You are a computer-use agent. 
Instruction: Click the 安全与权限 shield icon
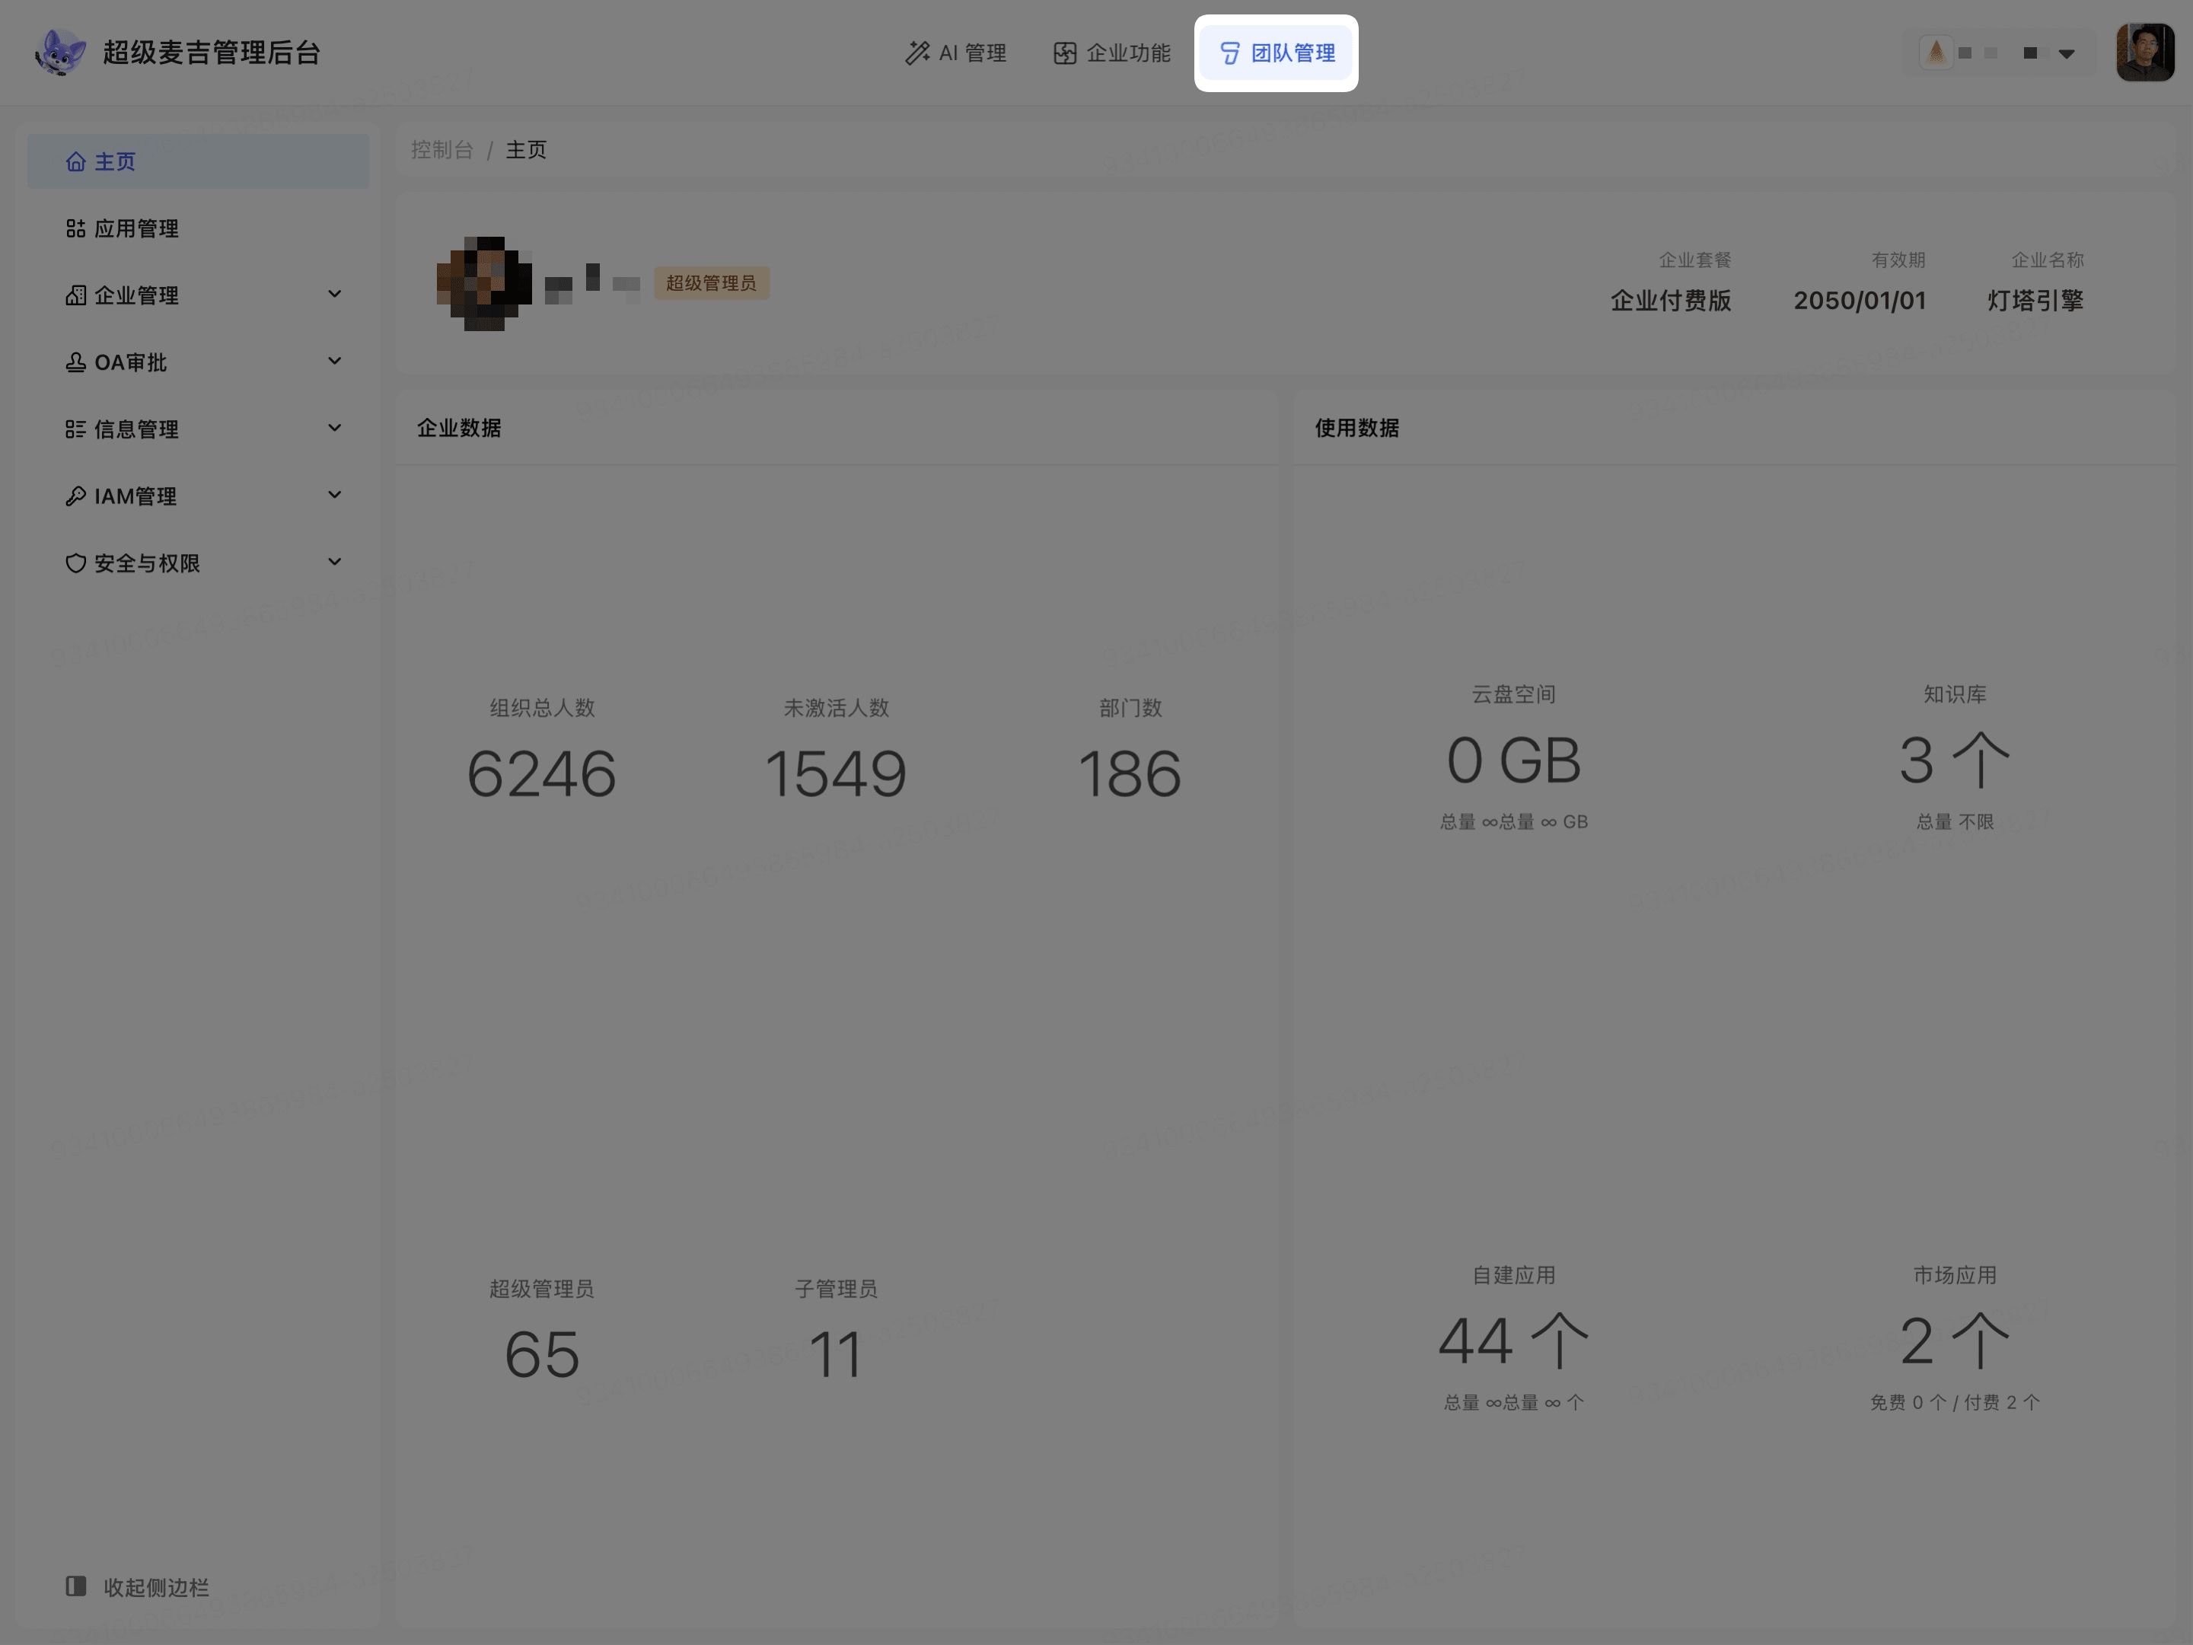pos(75,563)
